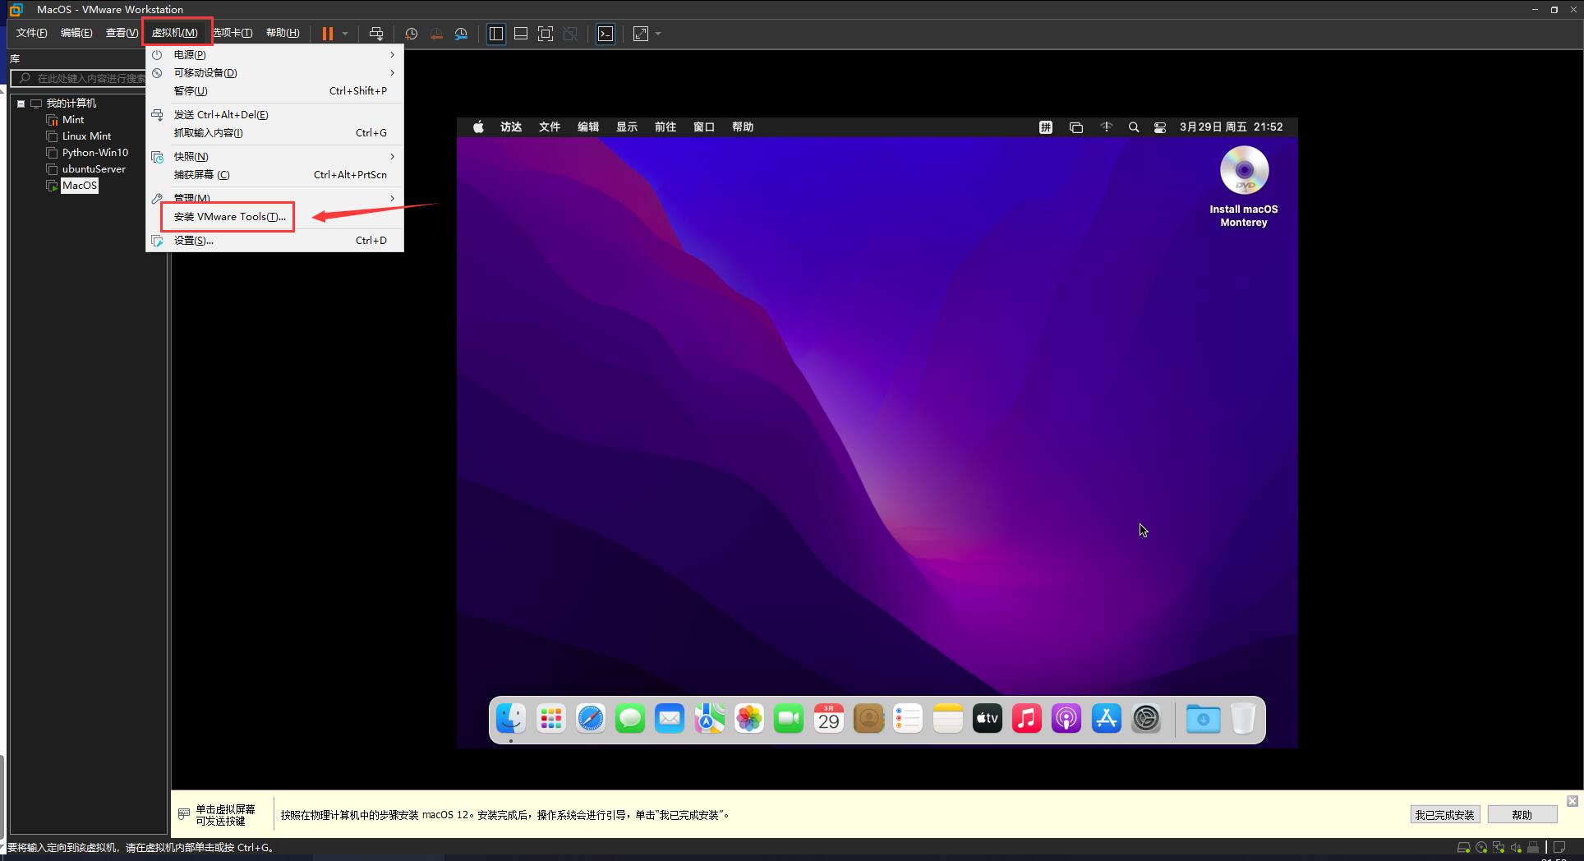Open the snapshot manager wrench-clock icon

461,34
